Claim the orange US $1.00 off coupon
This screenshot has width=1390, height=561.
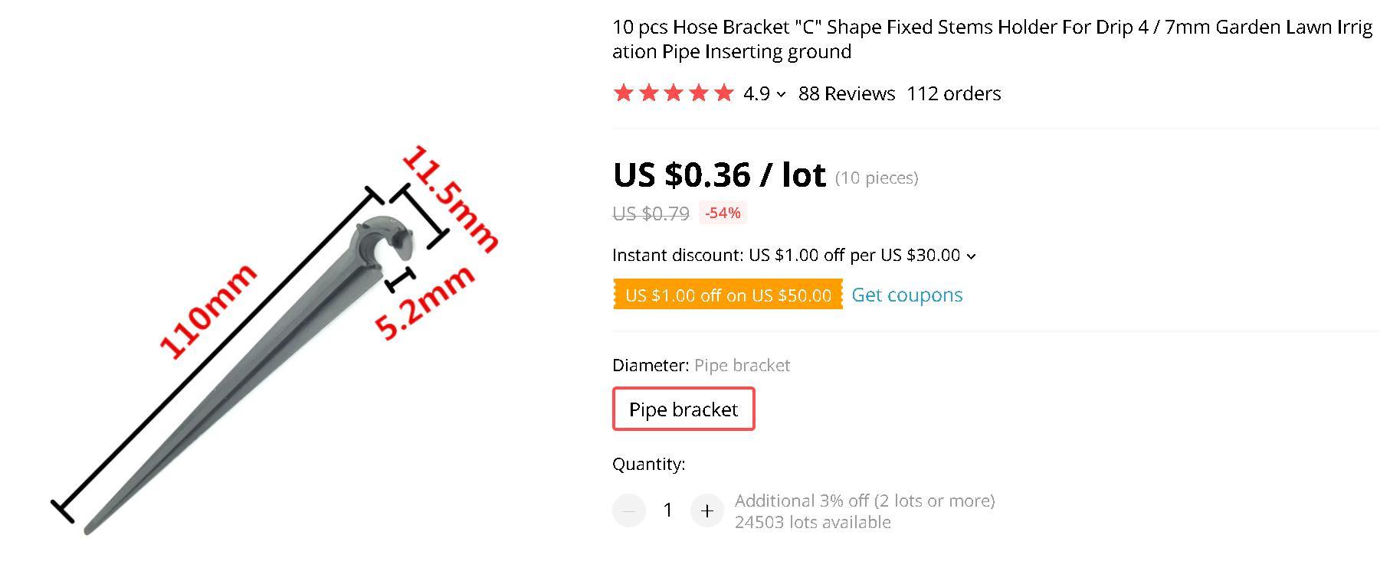pos(728,295)
